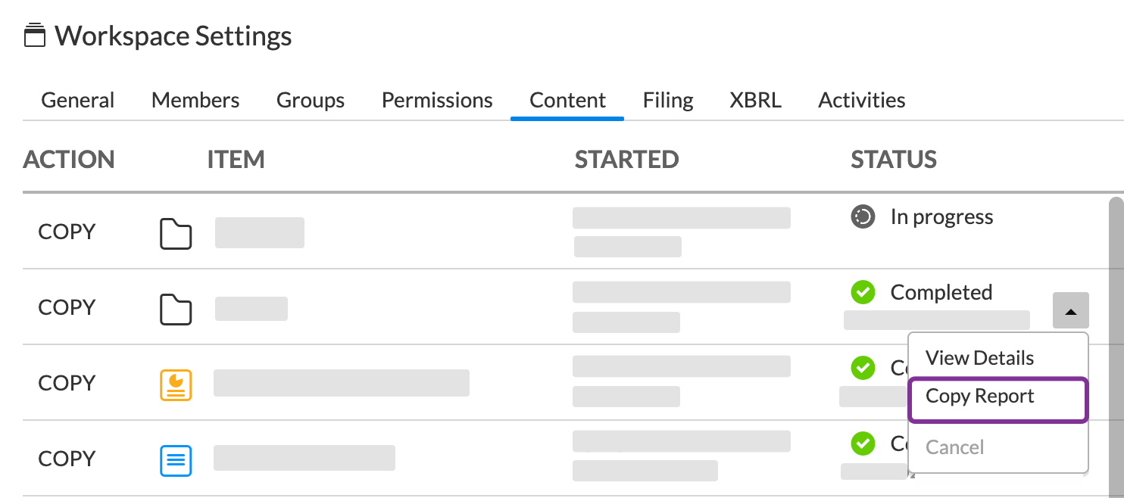Click the green checkmark next to Completed
Image resolution: width=1124 pixels, height=498 pixels.
pyautogui.click(x=863, y=292)
